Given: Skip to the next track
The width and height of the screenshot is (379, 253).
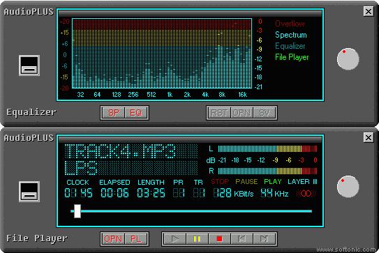Looking at the screenshot, I should (x=264, y=239).
